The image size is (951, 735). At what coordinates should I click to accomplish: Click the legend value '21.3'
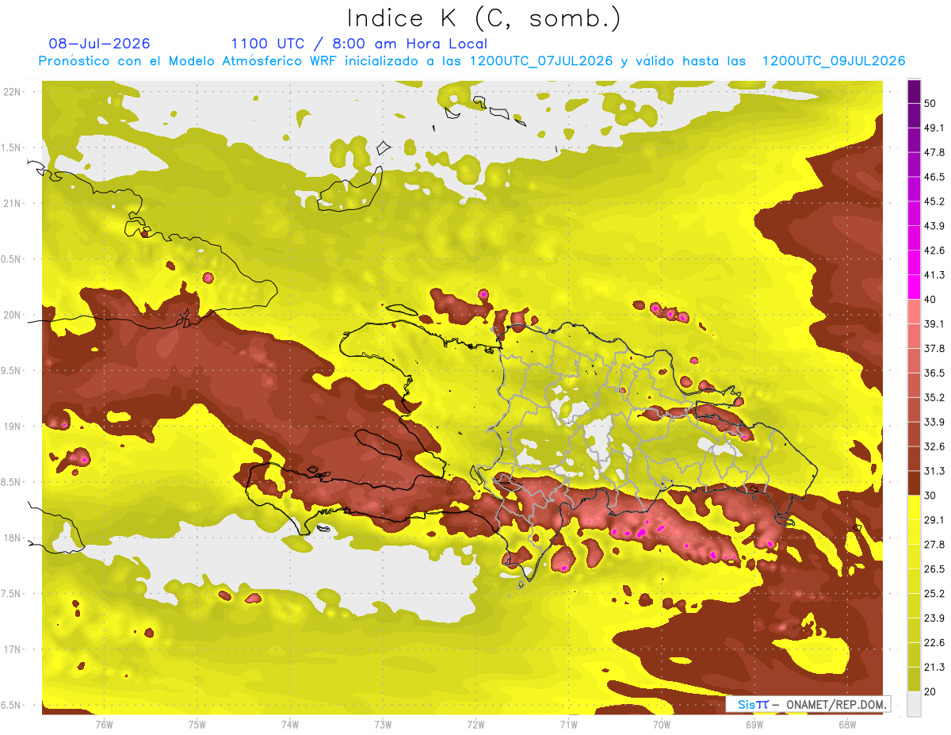pyautogui.click(x=934, y=668)
